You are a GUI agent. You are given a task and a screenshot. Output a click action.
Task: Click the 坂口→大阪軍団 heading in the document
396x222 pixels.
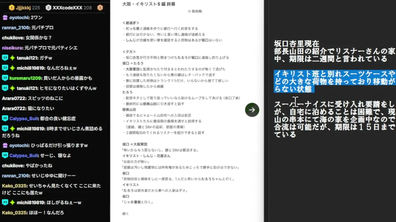(135, 144)
